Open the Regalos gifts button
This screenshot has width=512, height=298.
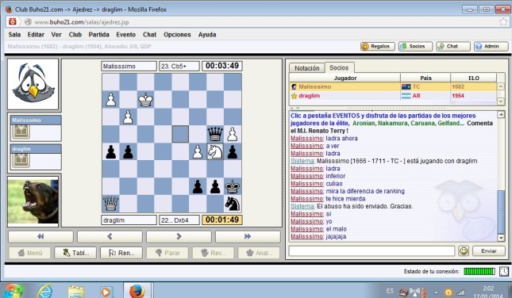pos(378,46)
